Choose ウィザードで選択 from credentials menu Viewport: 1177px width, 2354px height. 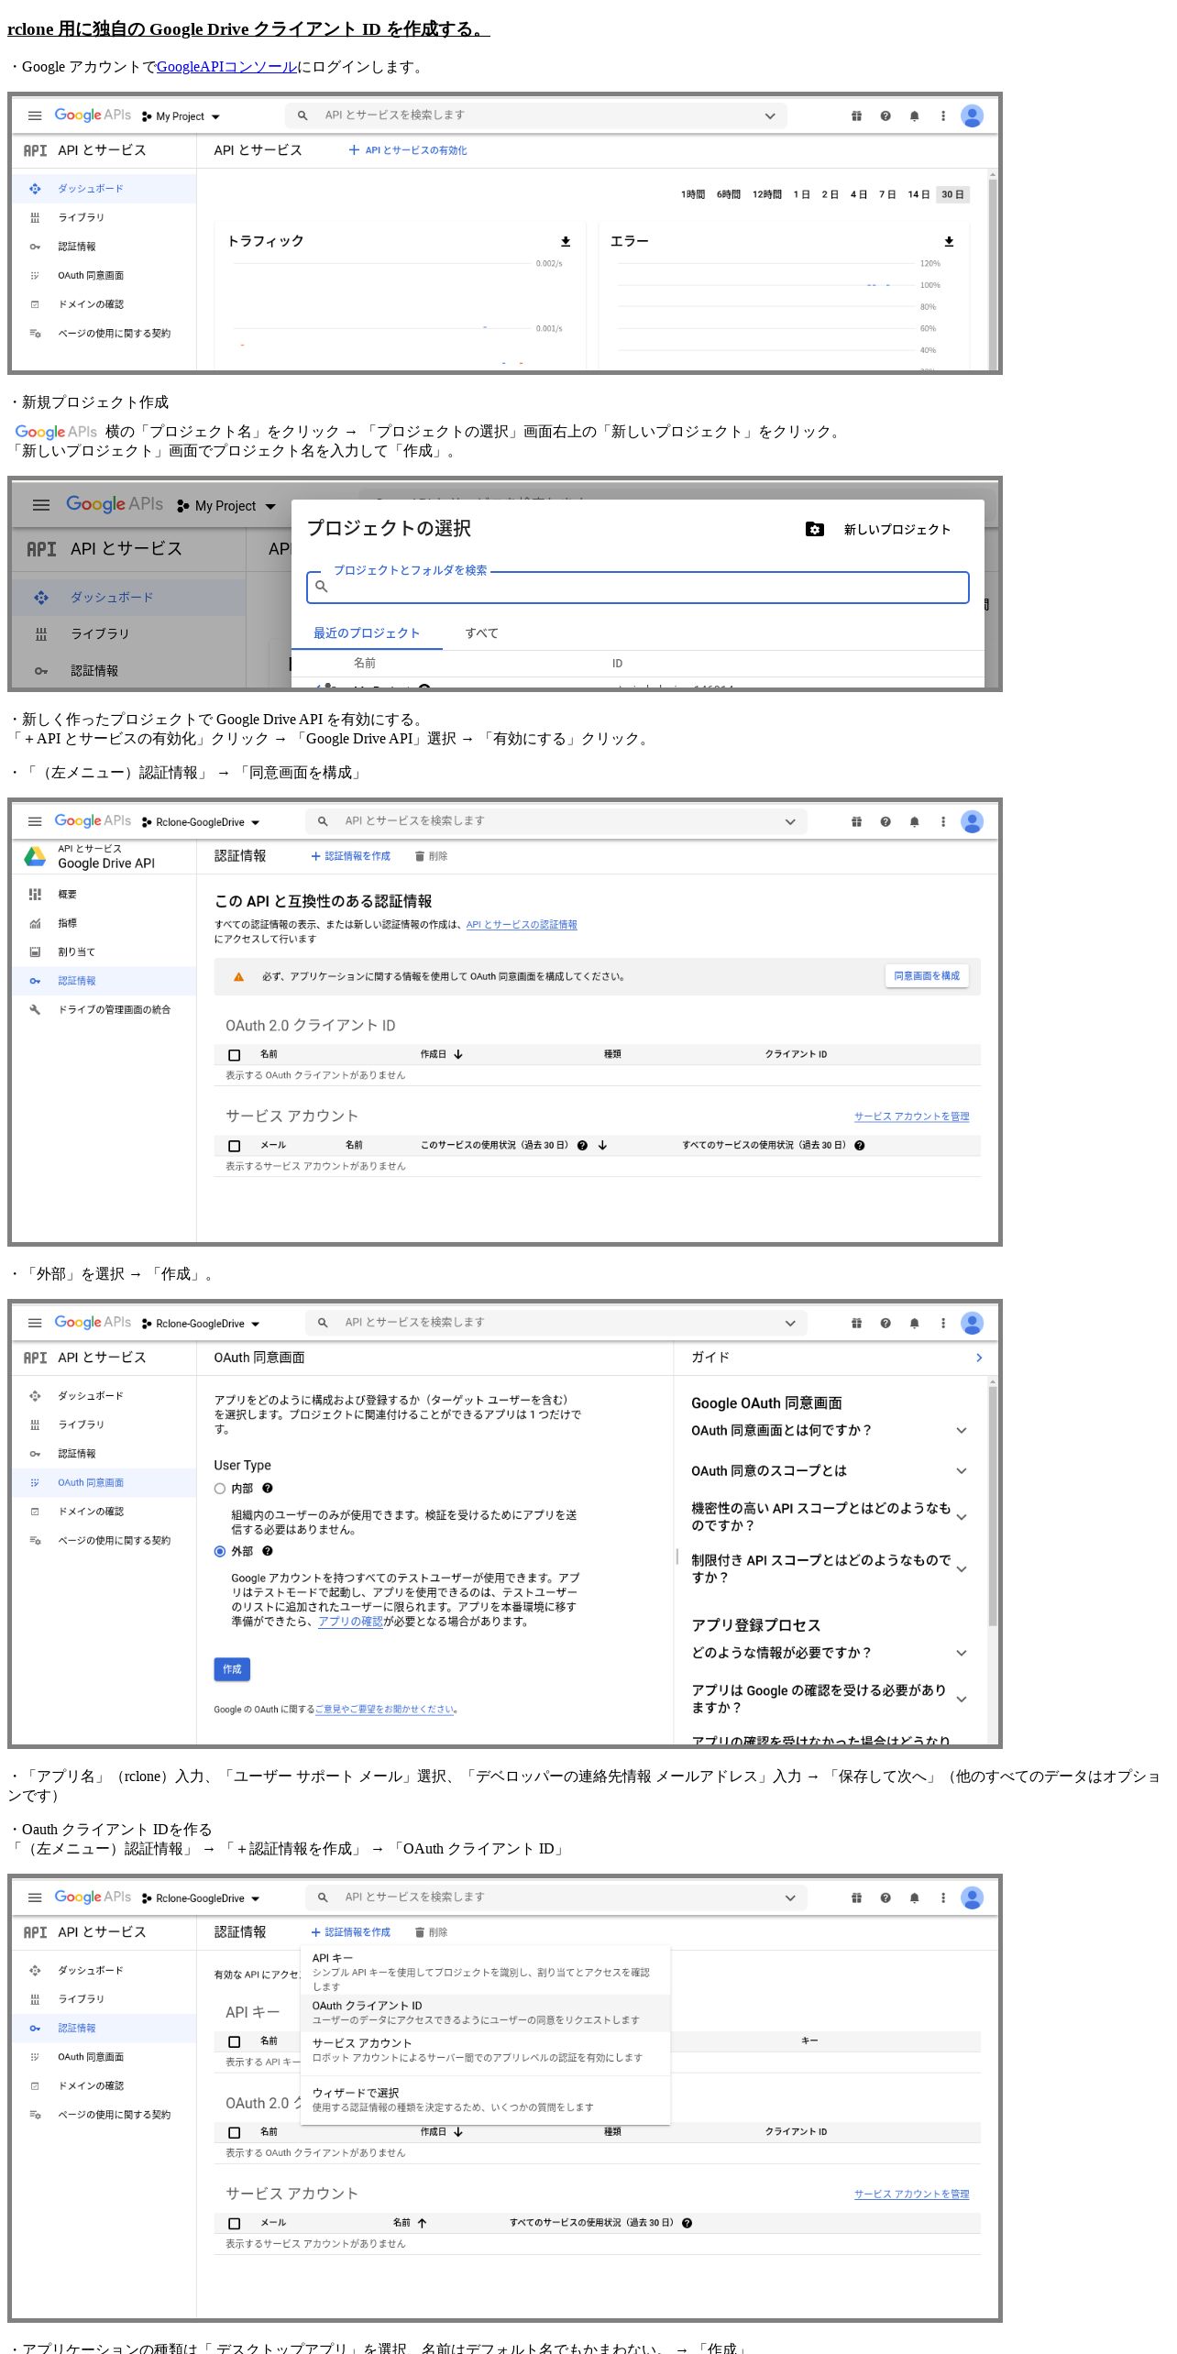click(x=486, y=2100)
